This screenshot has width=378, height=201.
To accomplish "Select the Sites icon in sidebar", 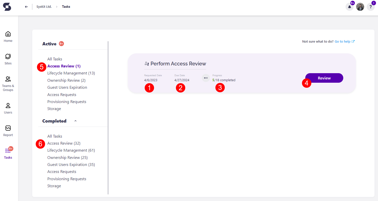I will tap(8, 59).
